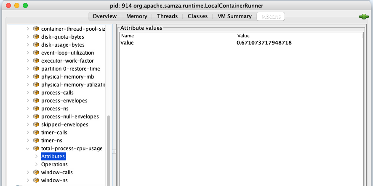The image size is (373, 186).
Task: Expand the timer-ns node
Action: pyautogui.click(x=28, y=141)
